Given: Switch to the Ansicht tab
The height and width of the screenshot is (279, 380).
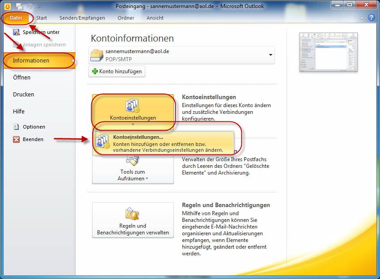Looking at the screenshot, I should point(155,17).
